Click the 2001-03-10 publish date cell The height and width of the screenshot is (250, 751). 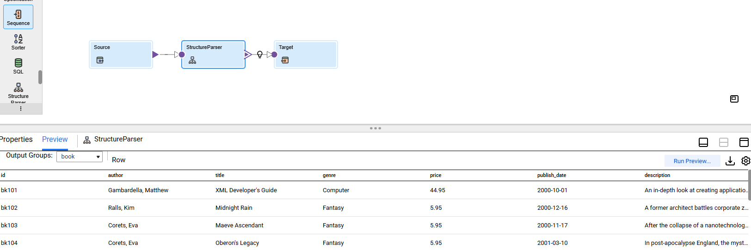point(552,243)
